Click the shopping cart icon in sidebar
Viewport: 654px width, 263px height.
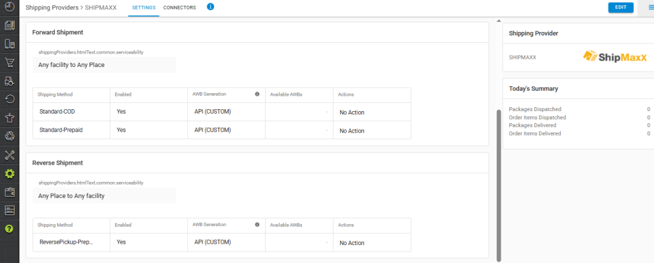(x=10, y=63)
